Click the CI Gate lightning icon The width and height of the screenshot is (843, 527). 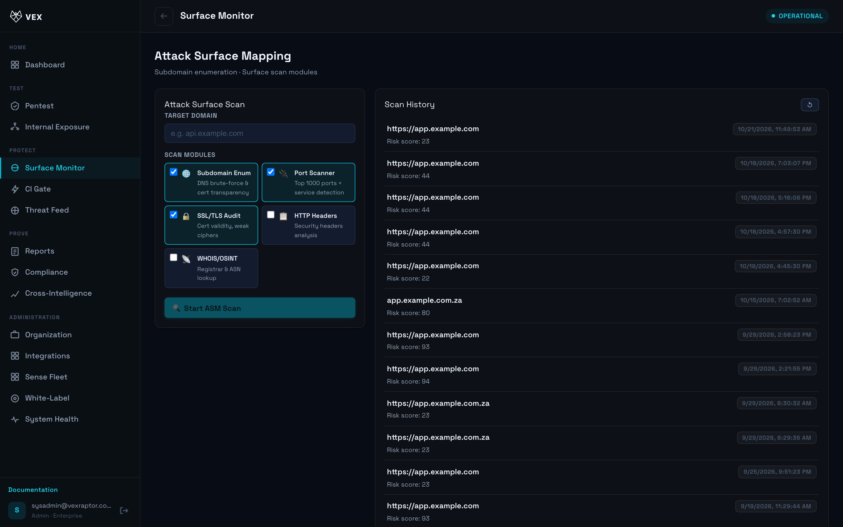click(x=15, y=189)
